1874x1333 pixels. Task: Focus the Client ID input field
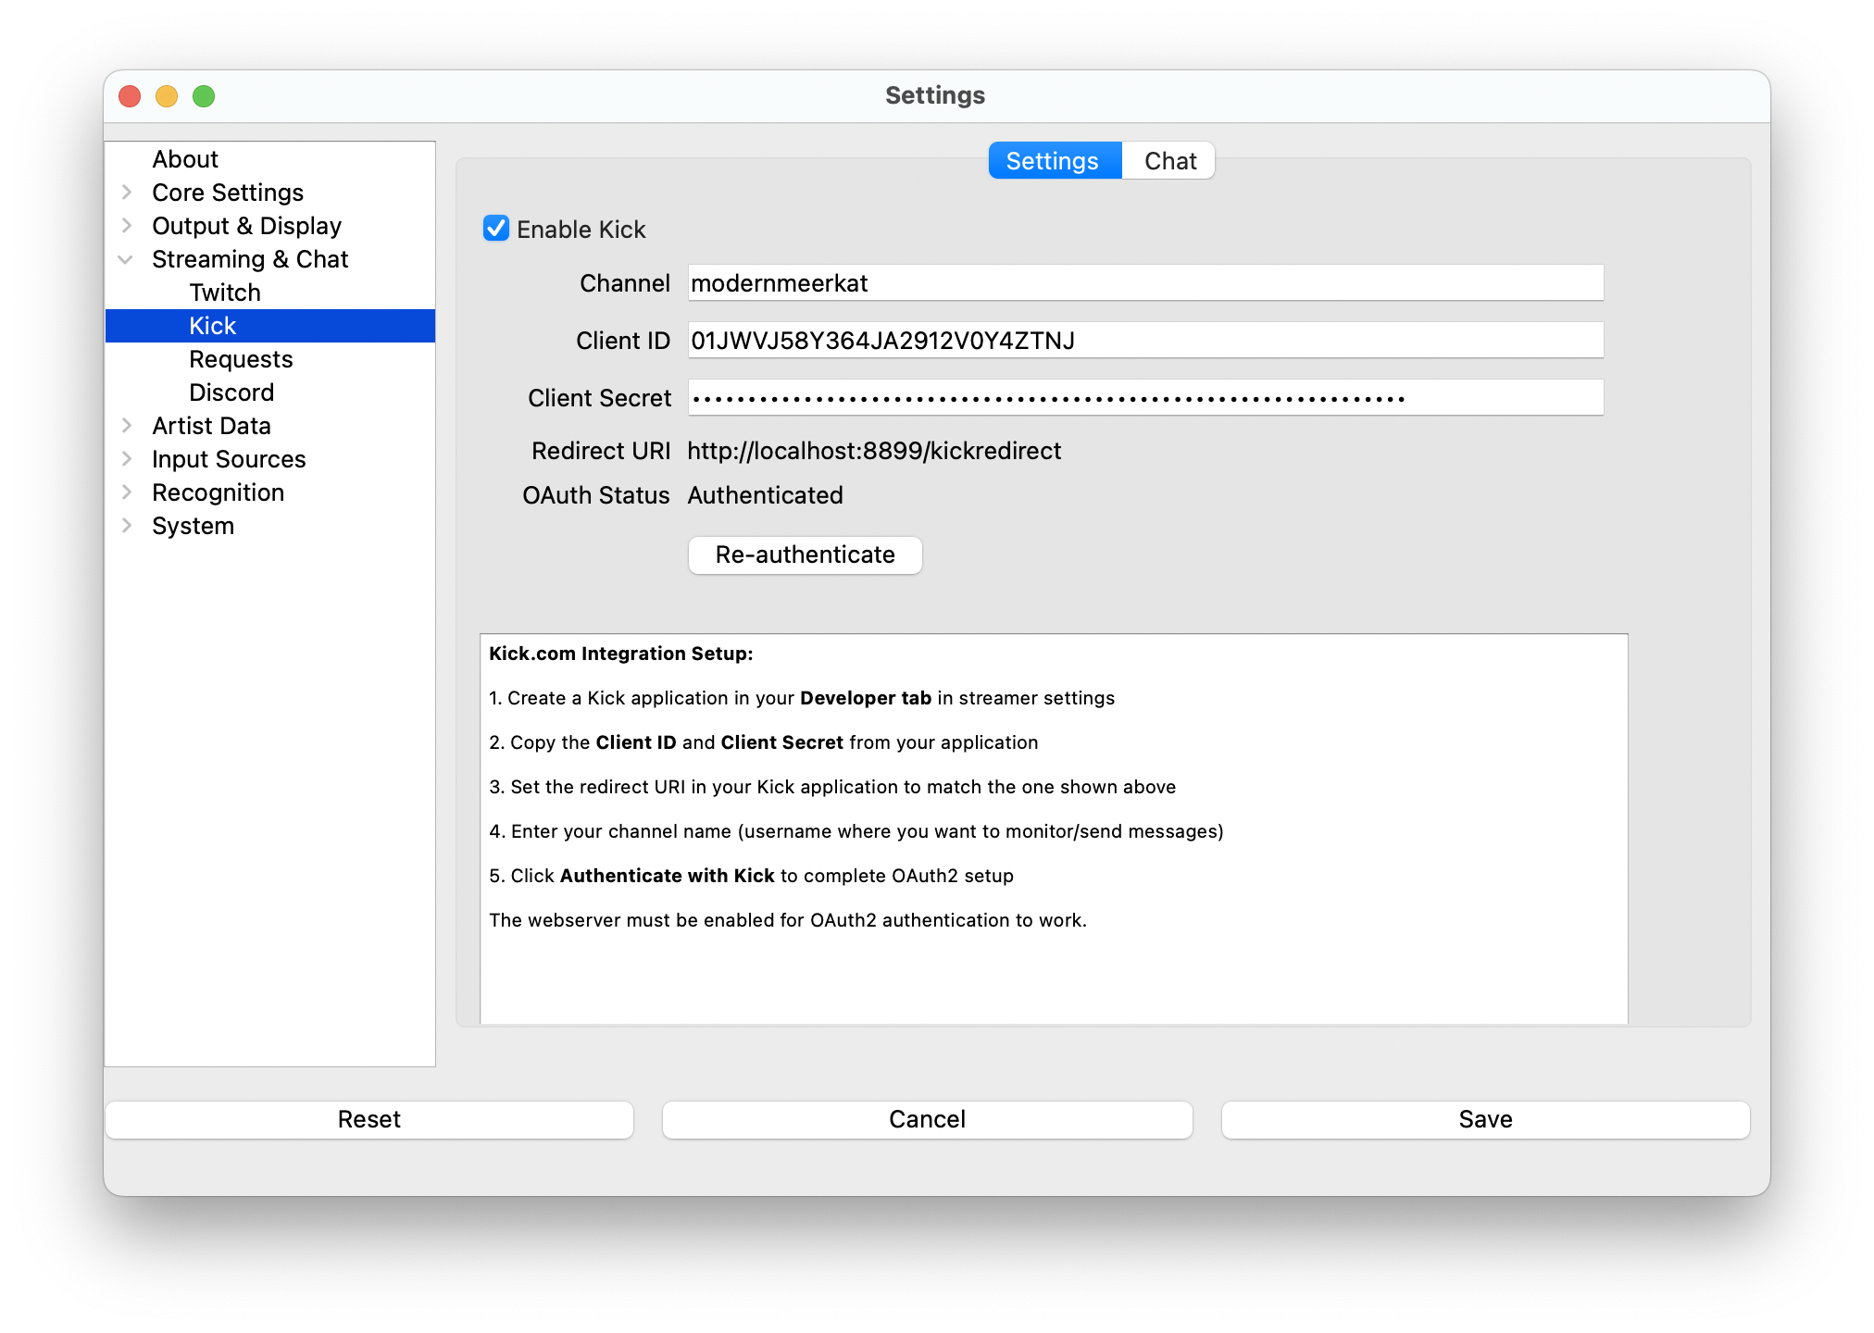click(x=1144, y=341)
